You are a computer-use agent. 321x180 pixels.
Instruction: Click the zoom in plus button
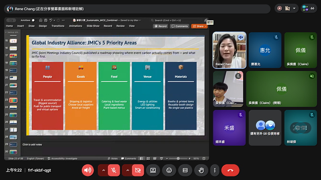point(189,158)
